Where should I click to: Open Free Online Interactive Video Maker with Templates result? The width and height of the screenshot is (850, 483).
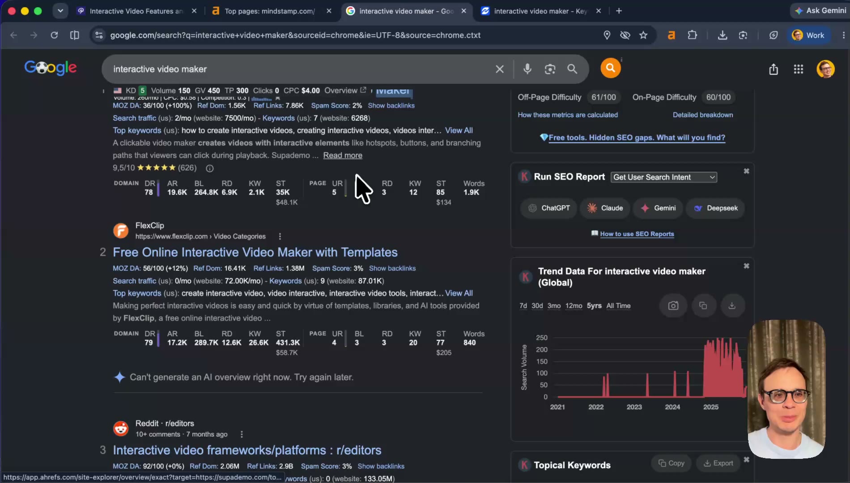255,253
